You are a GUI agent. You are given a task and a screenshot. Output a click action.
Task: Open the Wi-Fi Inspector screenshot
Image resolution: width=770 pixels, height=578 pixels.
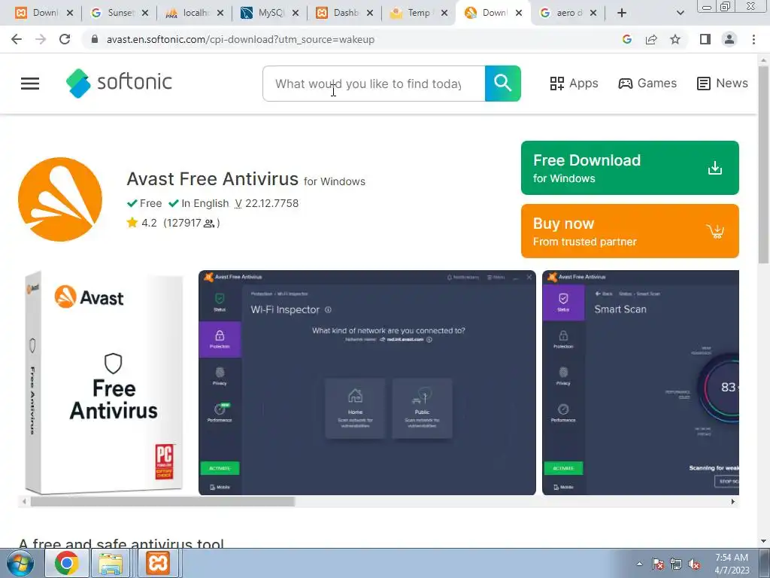tap(367, 382)
